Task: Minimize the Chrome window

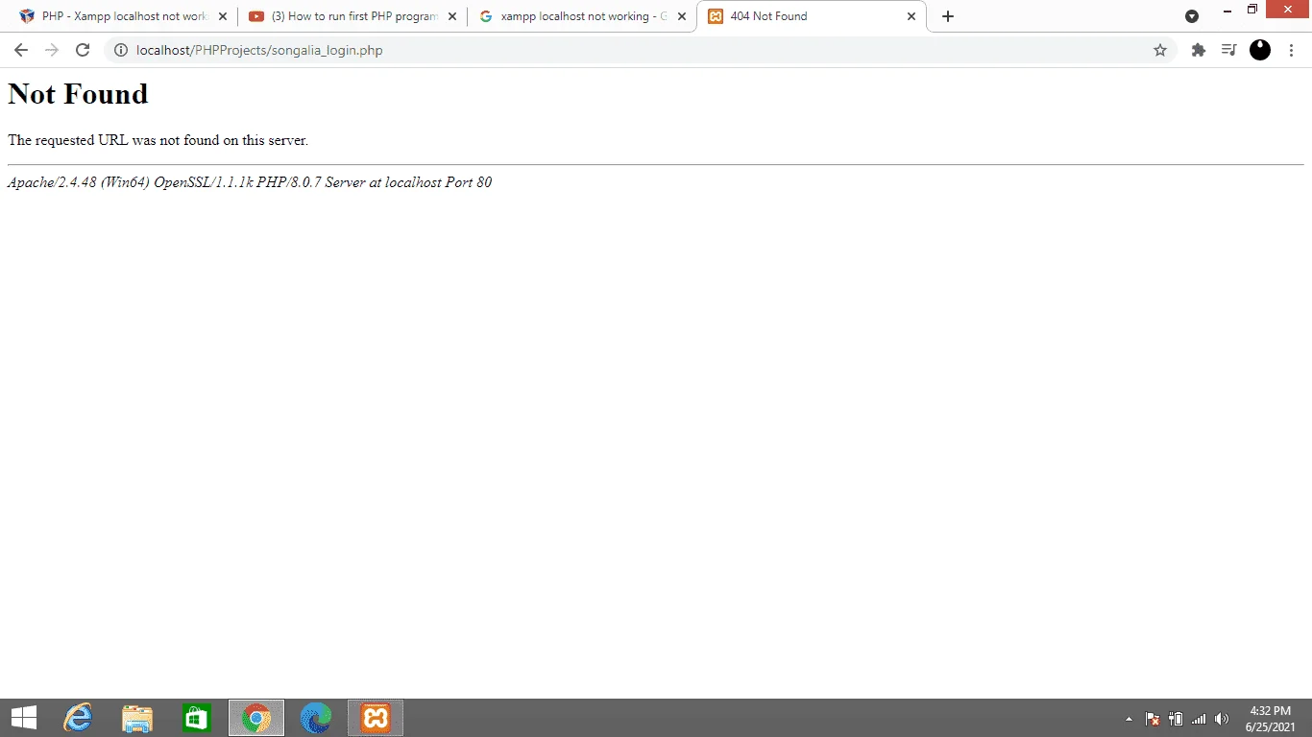Action: [x=1227, y=10]
